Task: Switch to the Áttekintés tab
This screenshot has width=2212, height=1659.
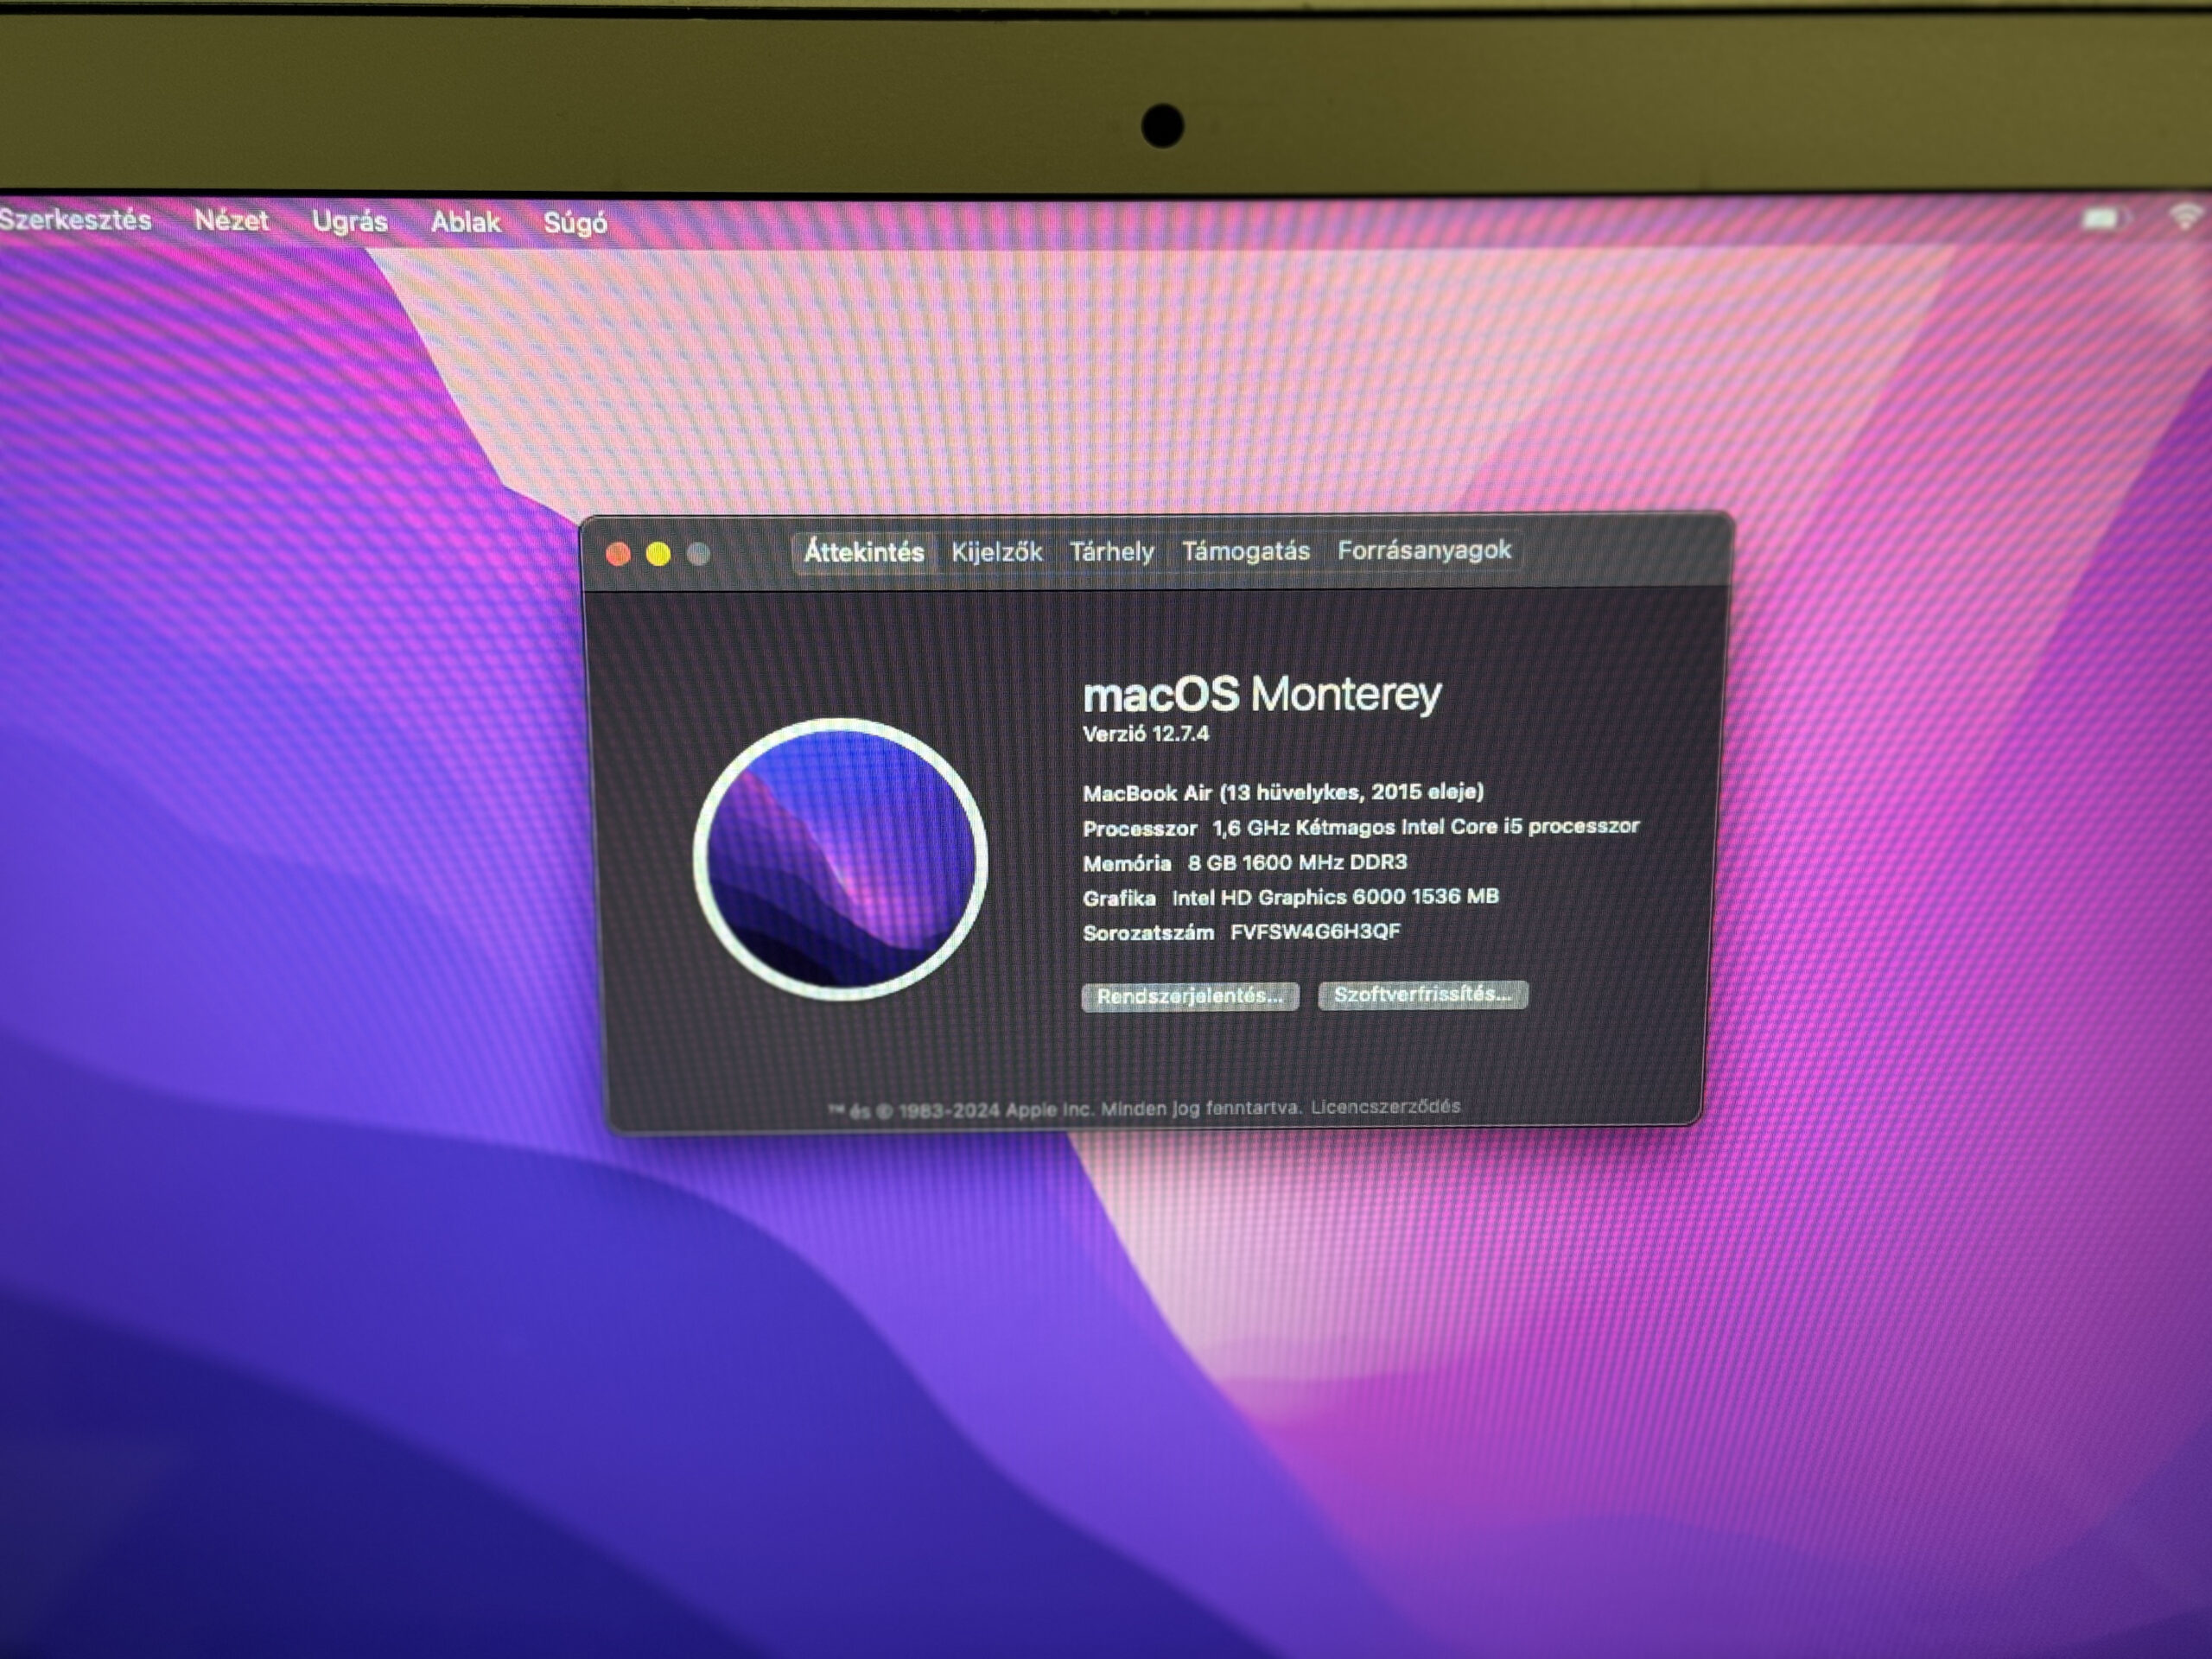Action: coord(864,552)
